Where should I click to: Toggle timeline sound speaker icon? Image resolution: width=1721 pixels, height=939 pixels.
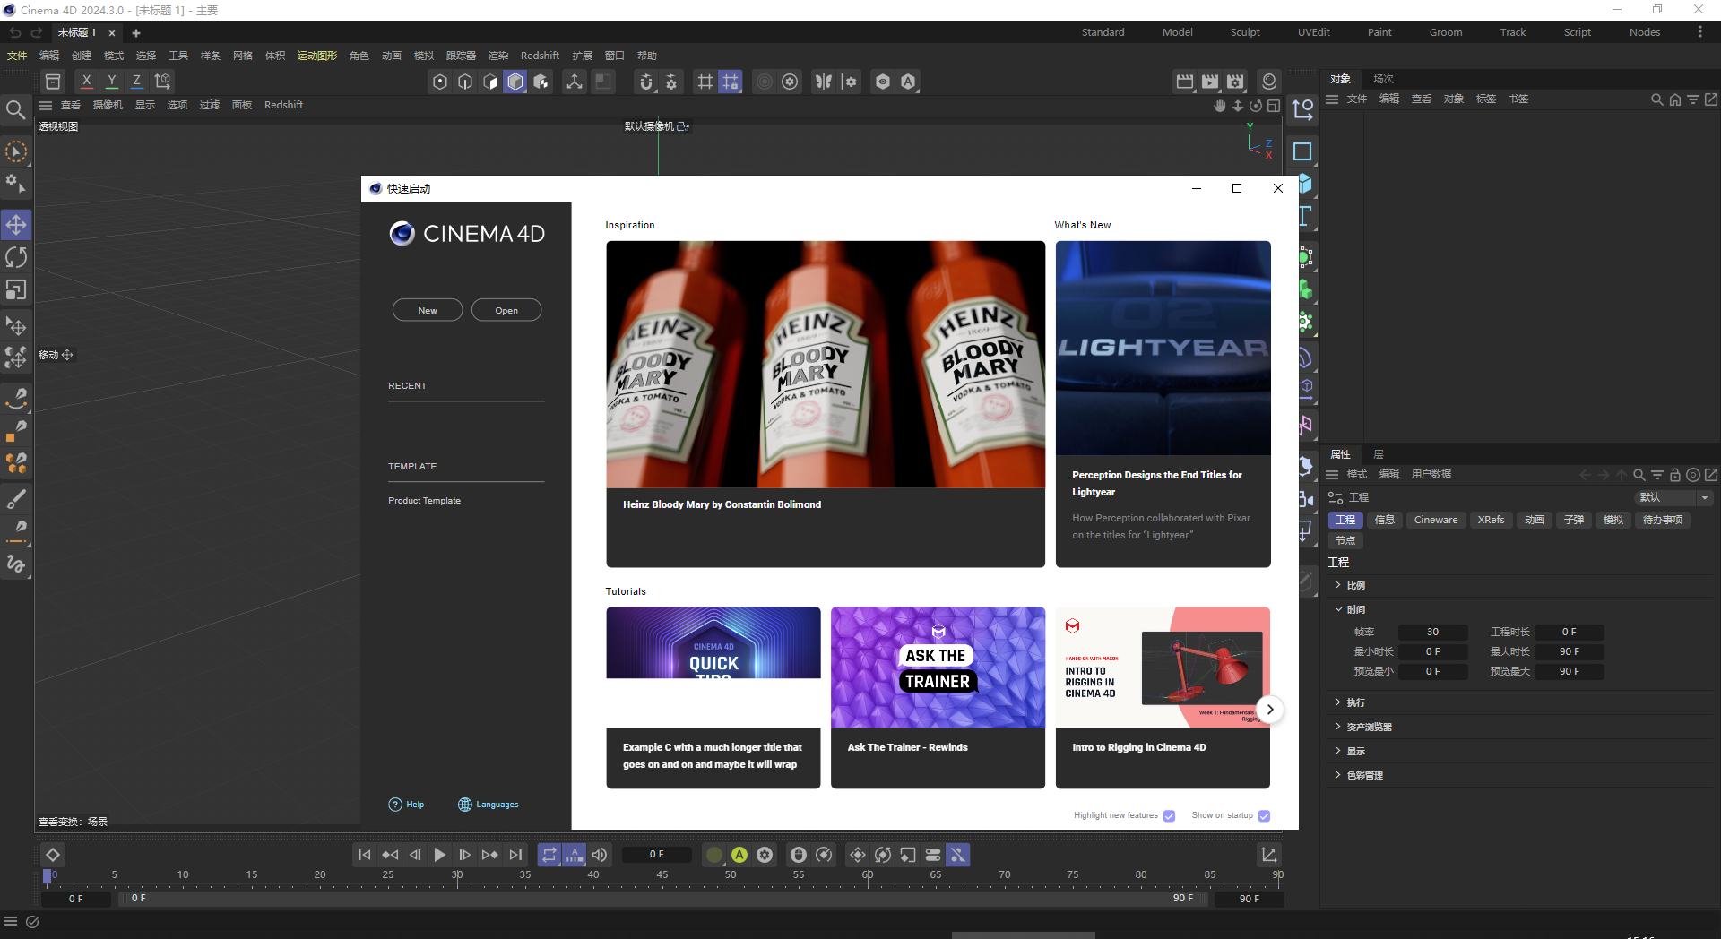click(600, 855)
